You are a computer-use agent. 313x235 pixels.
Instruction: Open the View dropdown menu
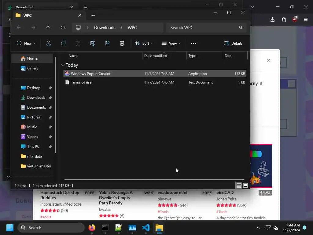[171, 43]
